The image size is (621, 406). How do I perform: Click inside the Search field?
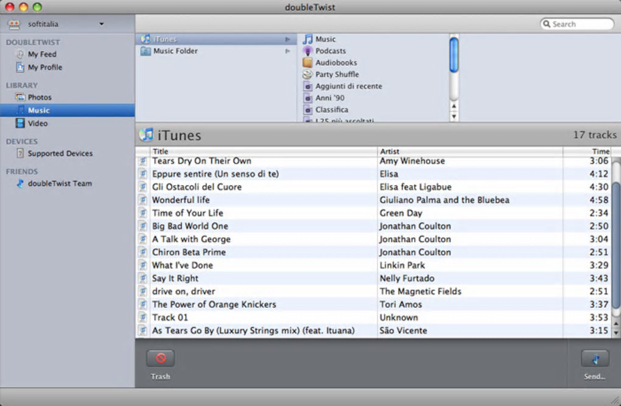point(577,24)
